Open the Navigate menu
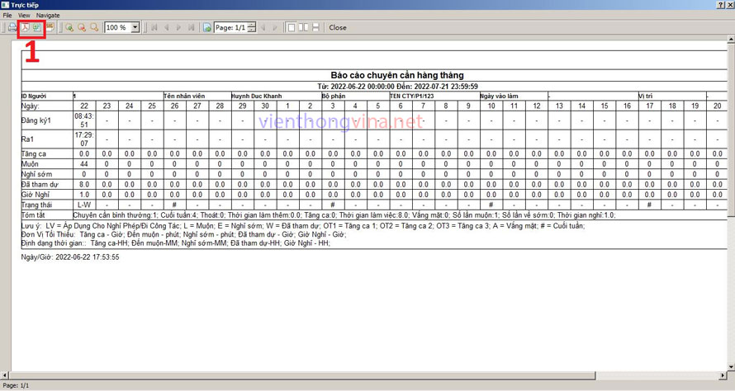 pyautogui.click(x=48, y=15)
